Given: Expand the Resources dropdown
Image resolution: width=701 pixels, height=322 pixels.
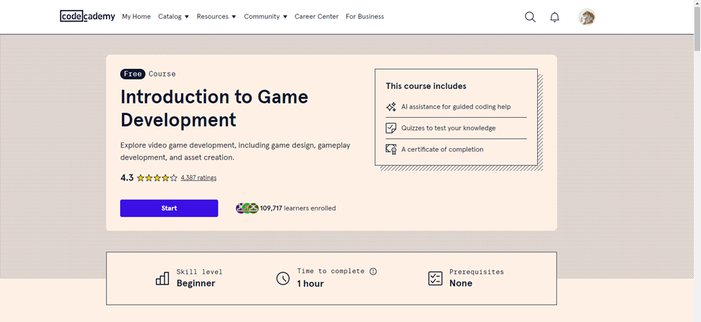Looking at the screenshot, I should (216, 17).
